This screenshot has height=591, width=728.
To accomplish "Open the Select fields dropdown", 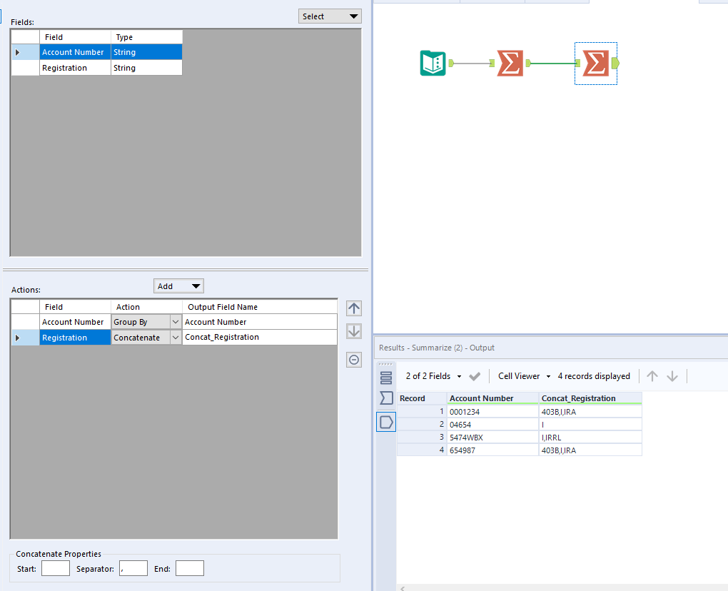I will tap(329, 15).
